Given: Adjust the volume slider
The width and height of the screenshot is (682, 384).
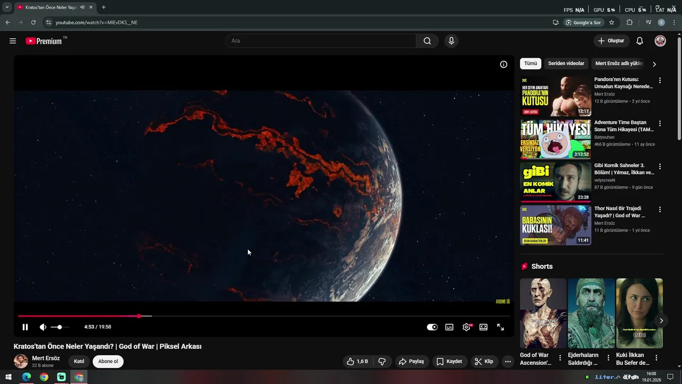Looking at the screenshot, I should [x=60, y=327].
